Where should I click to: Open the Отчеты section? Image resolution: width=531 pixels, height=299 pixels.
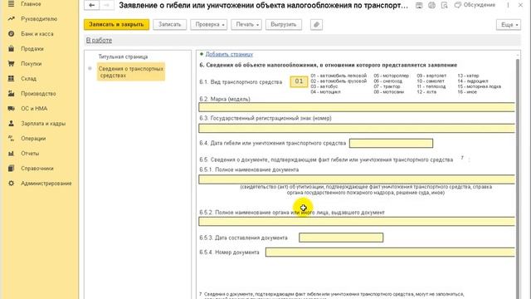coord(30,153)
